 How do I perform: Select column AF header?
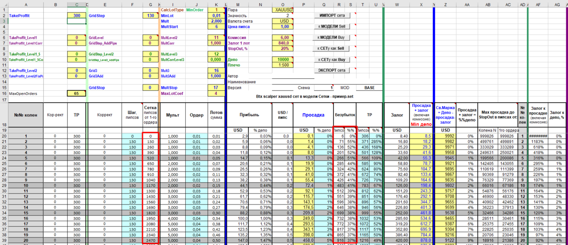[x=538, y=4]
